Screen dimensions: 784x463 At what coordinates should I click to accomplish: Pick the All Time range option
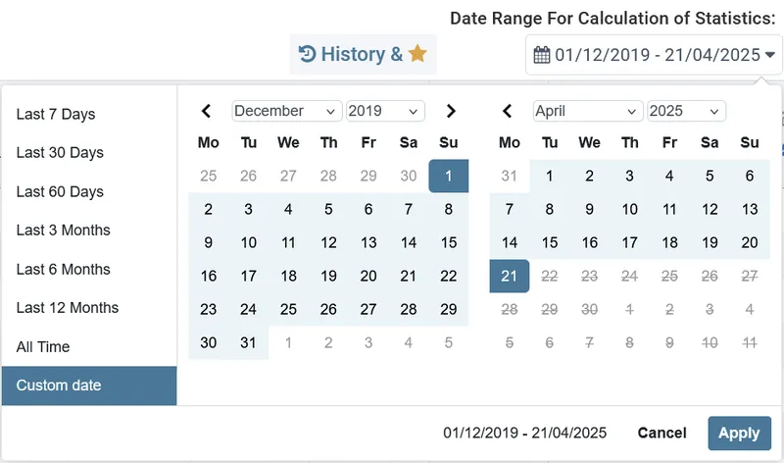tap(43, 347)
